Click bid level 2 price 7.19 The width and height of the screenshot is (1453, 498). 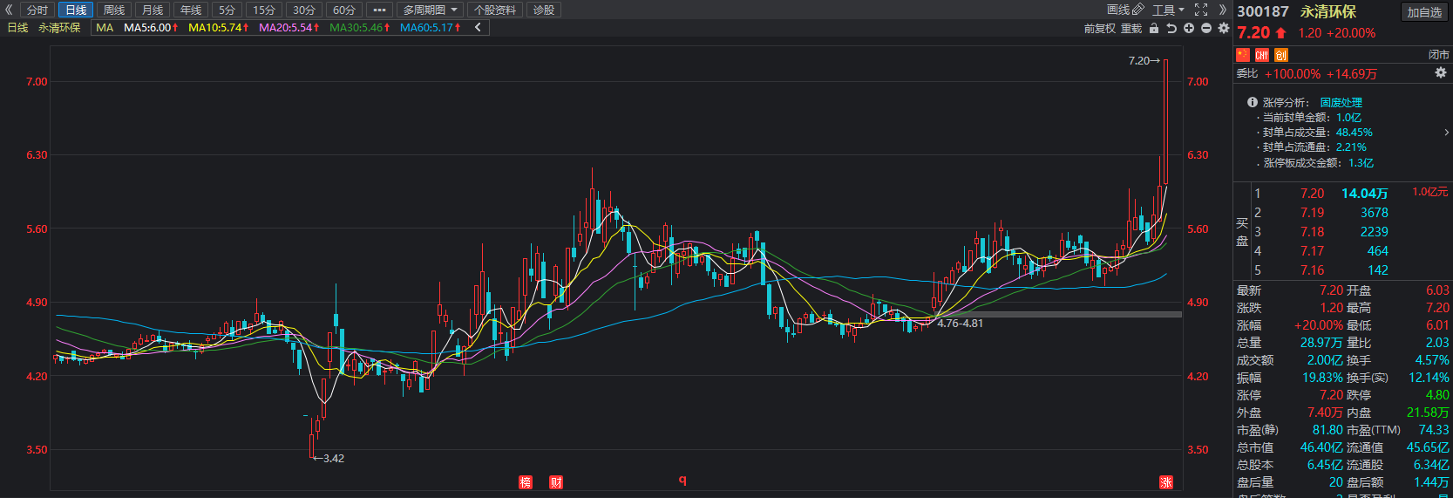pyautogui.click(x=1312, y=213)
